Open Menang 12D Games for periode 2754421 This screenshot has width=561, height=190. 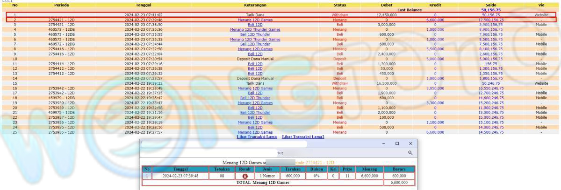255,20
